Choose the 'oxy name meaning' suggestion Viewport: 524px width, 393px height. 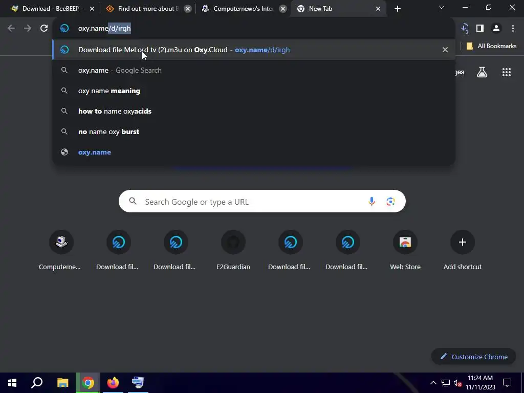254,91
